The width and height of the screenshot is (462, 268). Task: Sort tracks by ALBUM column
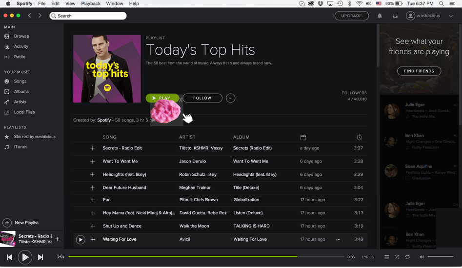point(241,137)
